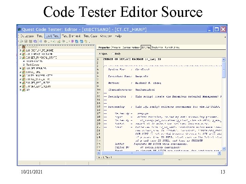This screenshot has width=246, height=184.
Task: Click the Description comment line 12
Action: [162, 96]
